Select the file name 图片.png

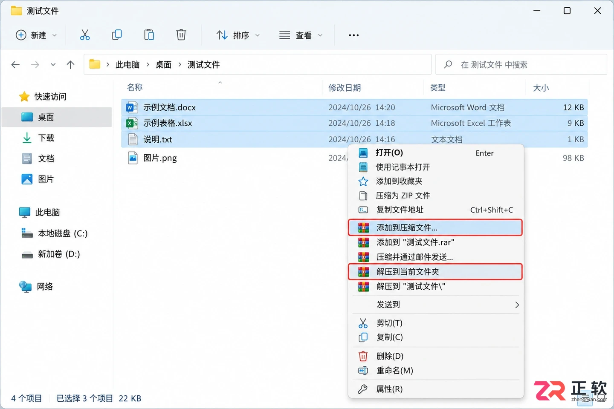pos(160,158)
